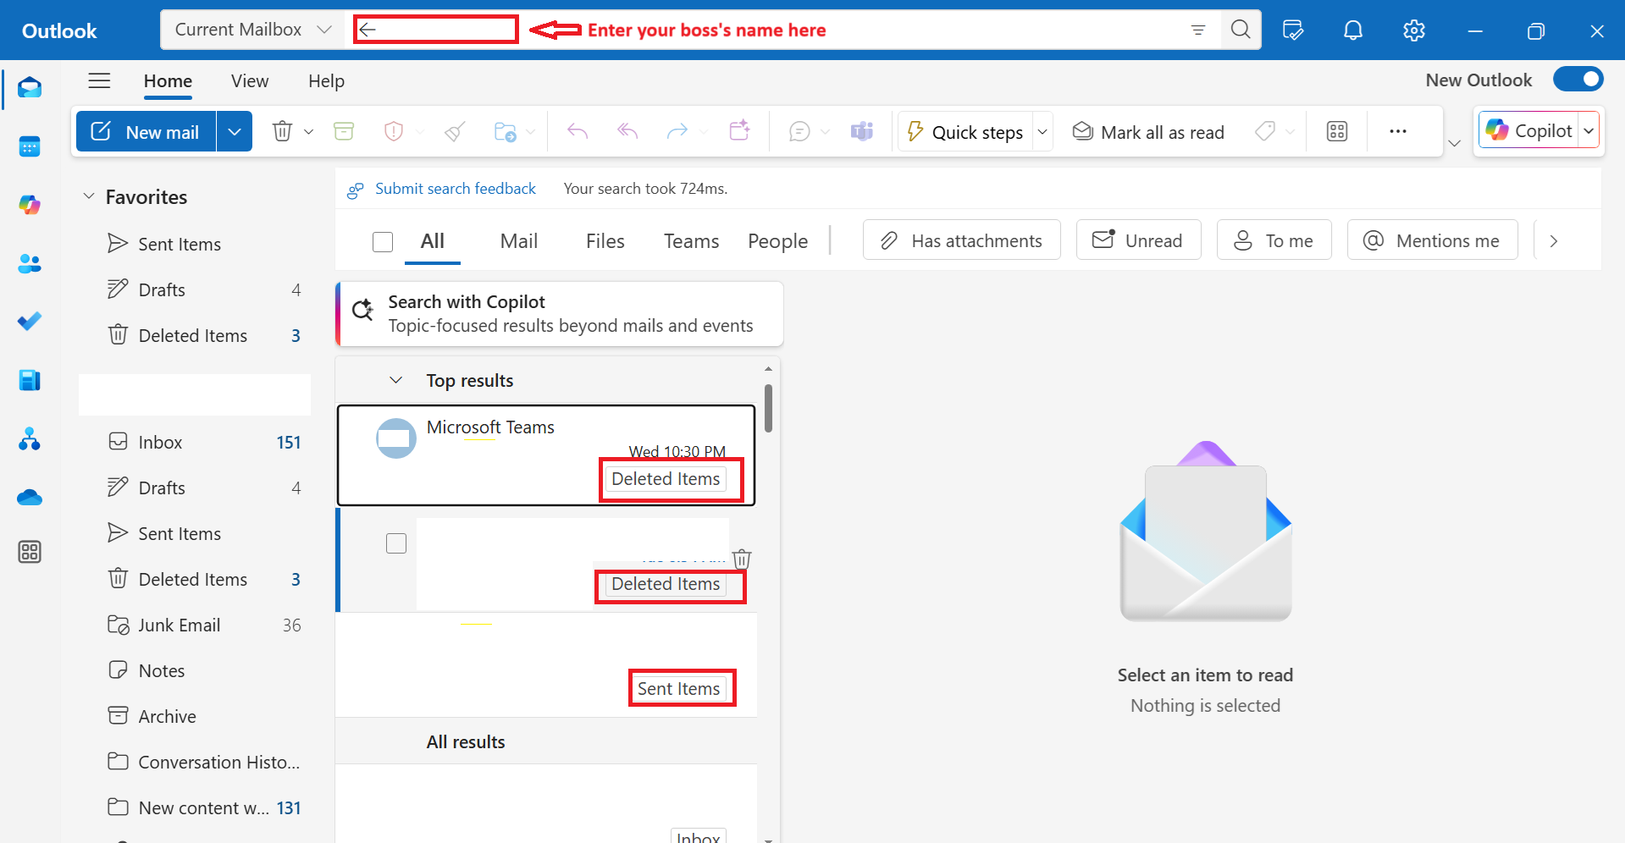Image resolution: width=1625 pixels, height=843 pixels.
Task: Click the notifications bell icon
Action: pyautogui.click(x=1353, y=30)
